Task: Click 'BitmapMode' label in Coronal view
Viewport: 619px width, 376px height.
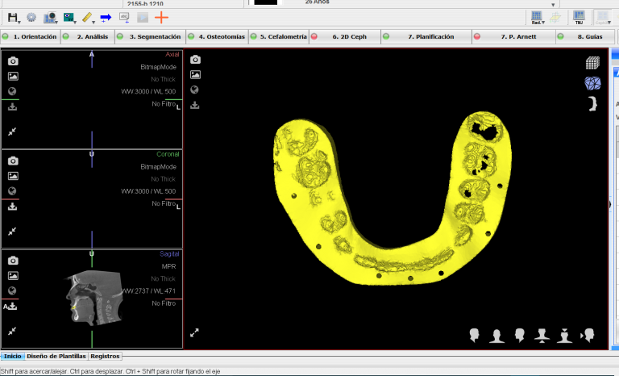Action: [158, 167]
